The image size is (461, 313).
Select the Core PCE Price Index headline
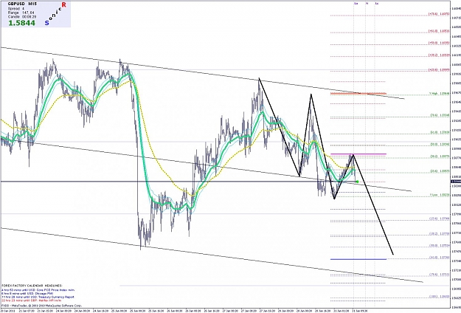point(38,290)
